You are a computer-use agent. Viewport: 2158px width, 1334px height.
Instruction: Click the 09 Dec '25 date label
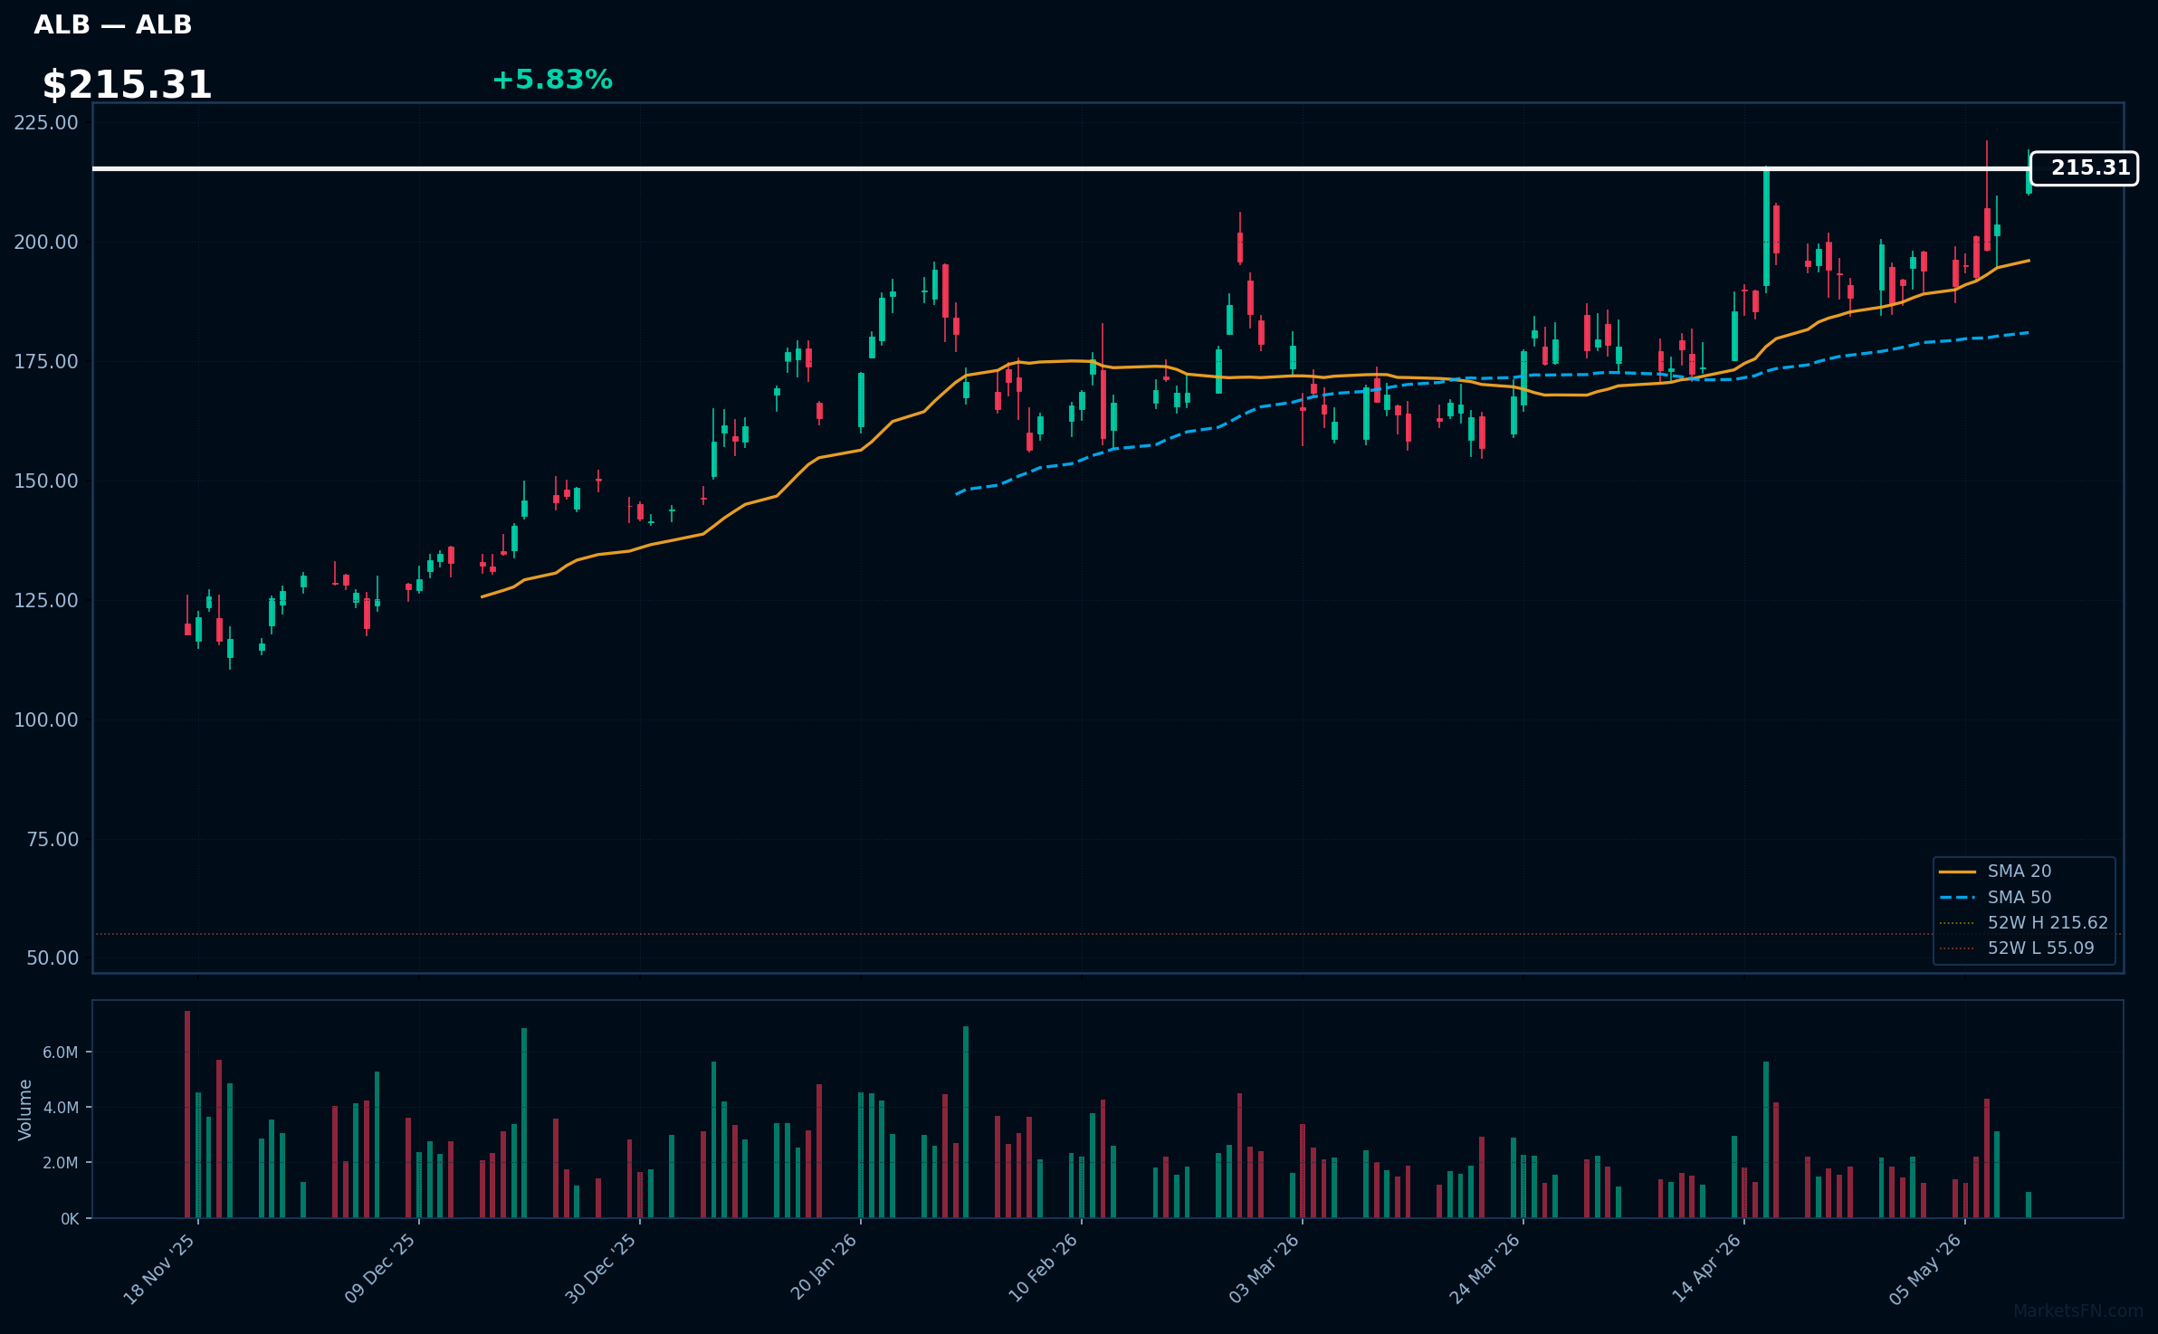381,1269
